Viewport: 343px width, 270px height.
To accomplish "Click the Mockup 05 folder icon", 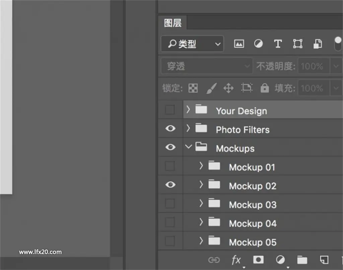I will click(x=214, y=240).
